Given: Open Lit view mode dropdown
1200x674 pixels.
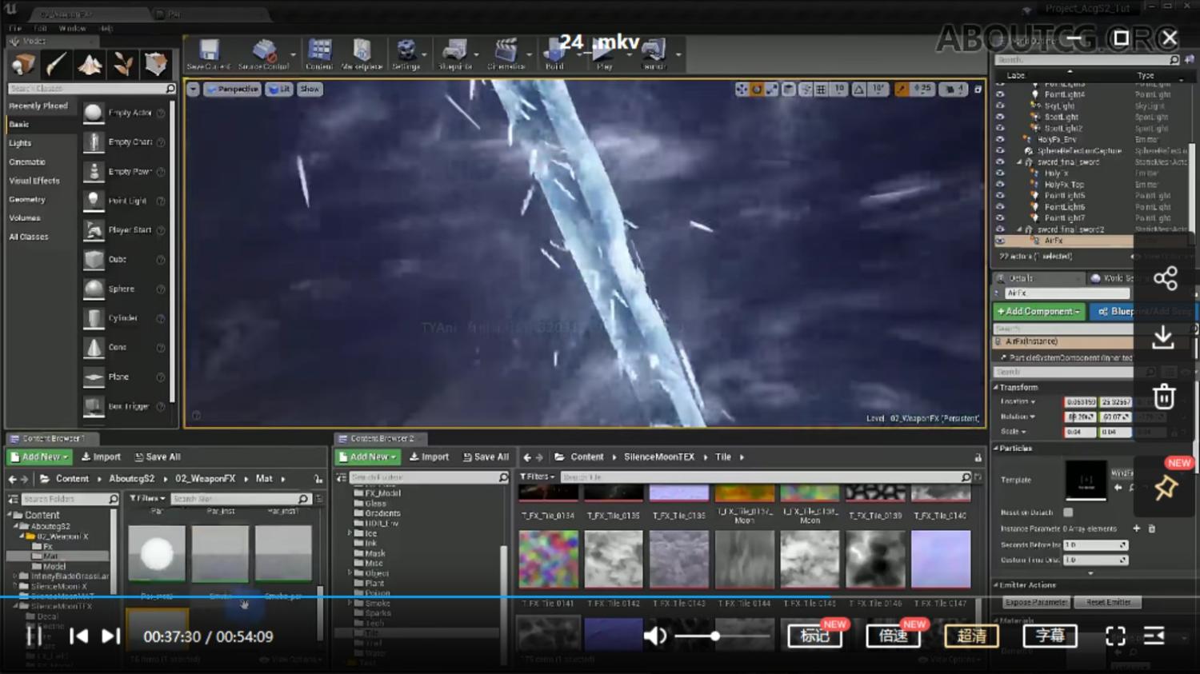Looking at the screenshot, I should 279,89.
